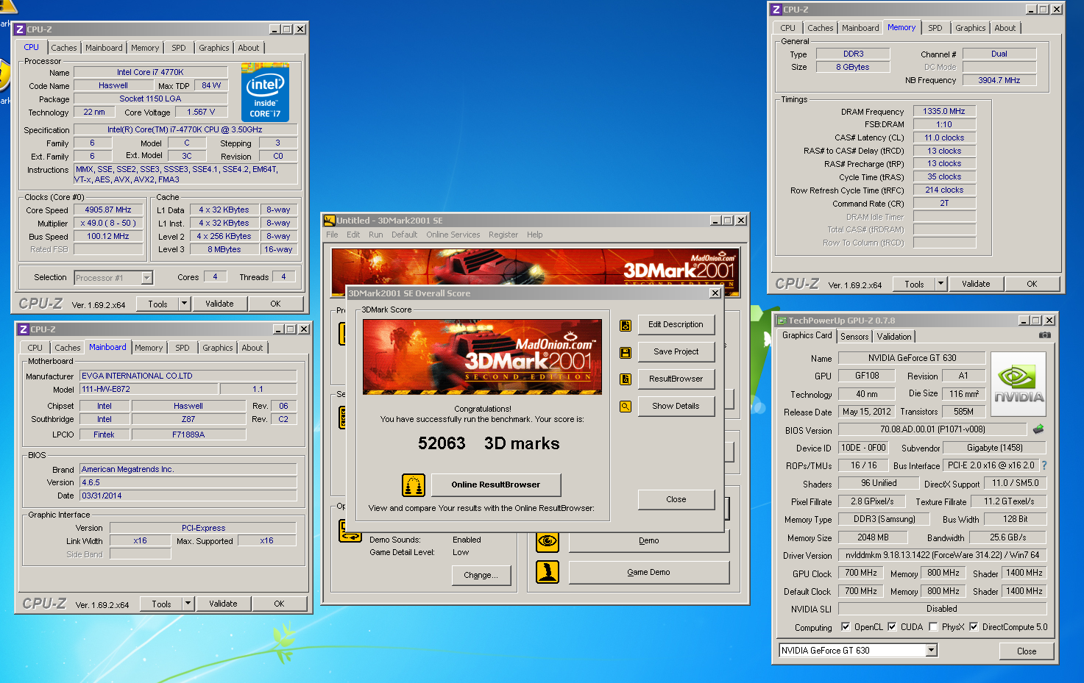Screen dimensions: 1084x683
Task: Click OK in the top-left CPU-Z window
Action: (x=275, y=304)
